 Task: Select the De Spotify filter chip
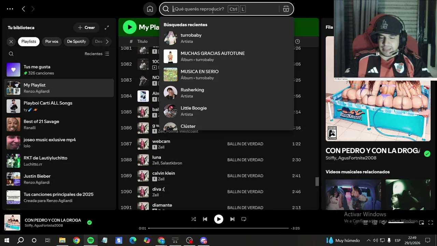pyautogui.click(x=76, y=41)
